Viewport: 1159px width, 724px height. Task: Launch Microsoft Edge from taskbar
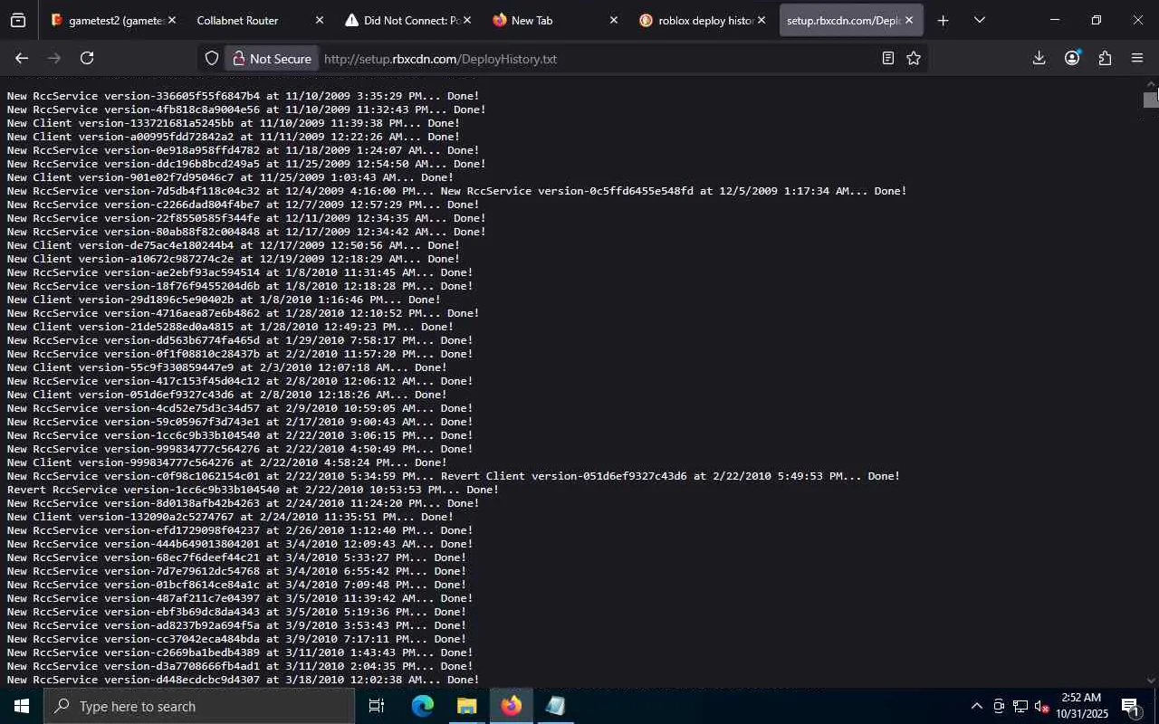click(423, 706)
